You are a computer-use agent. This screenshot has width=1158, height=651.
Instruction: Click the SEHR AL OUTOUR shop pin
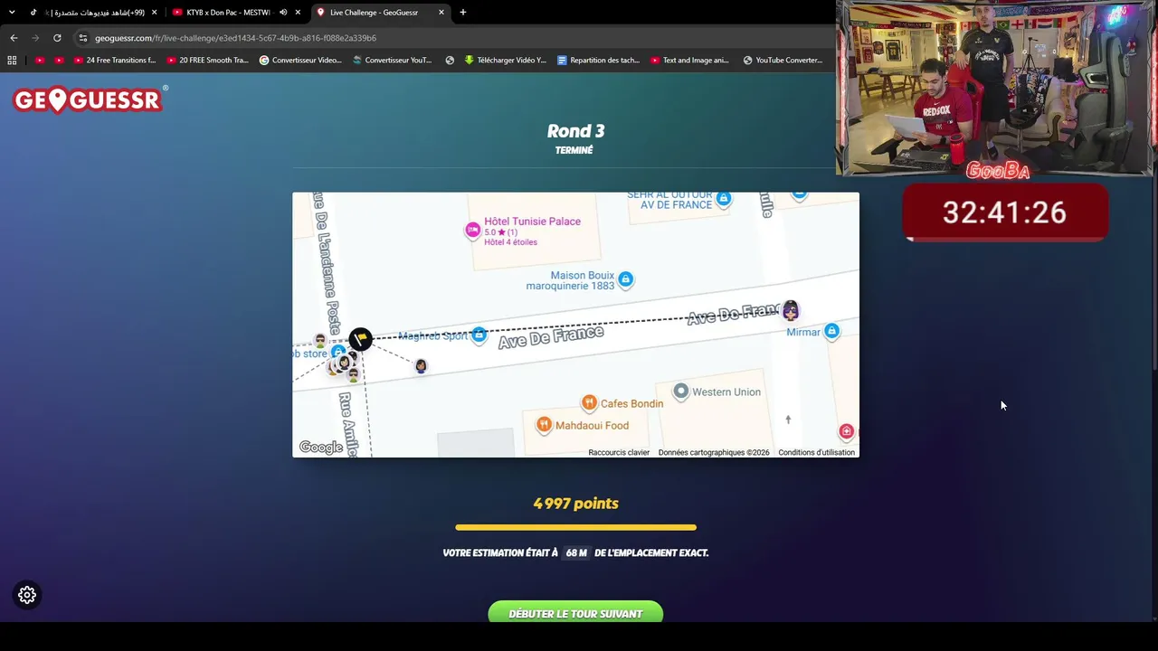724,198
